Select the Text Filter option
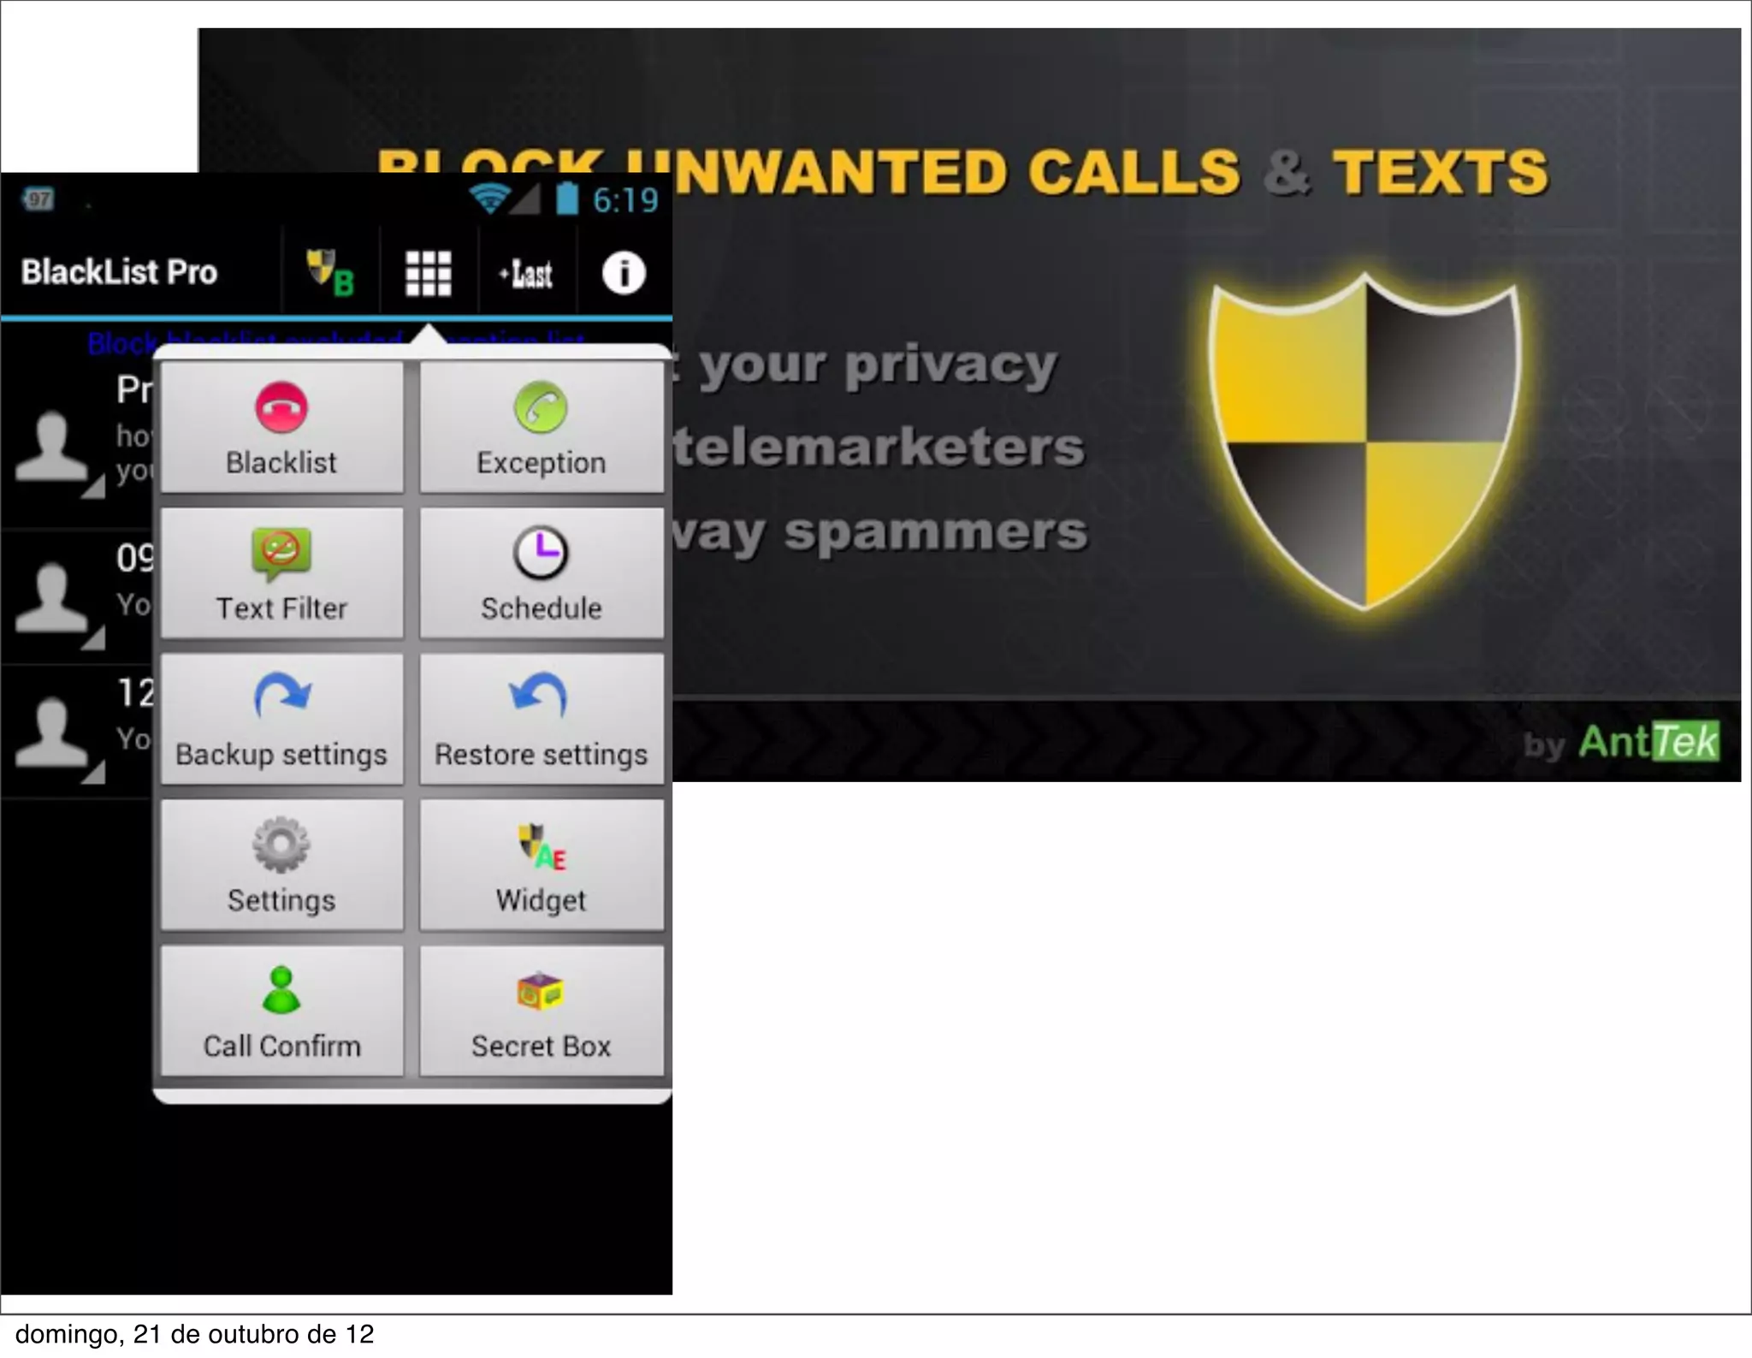Viewport: 1752px width, 1358px height. point(281,573)
